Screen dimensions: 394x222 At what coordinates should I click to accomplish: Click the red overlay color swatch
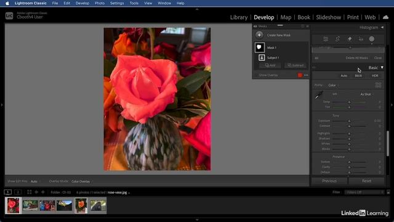(x=300, y=75)
